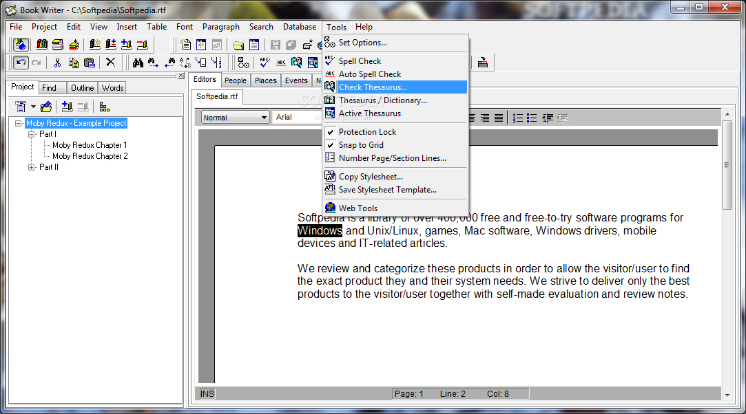Open the Paragraph menu

pyautogui.click(x=220, y=27)
